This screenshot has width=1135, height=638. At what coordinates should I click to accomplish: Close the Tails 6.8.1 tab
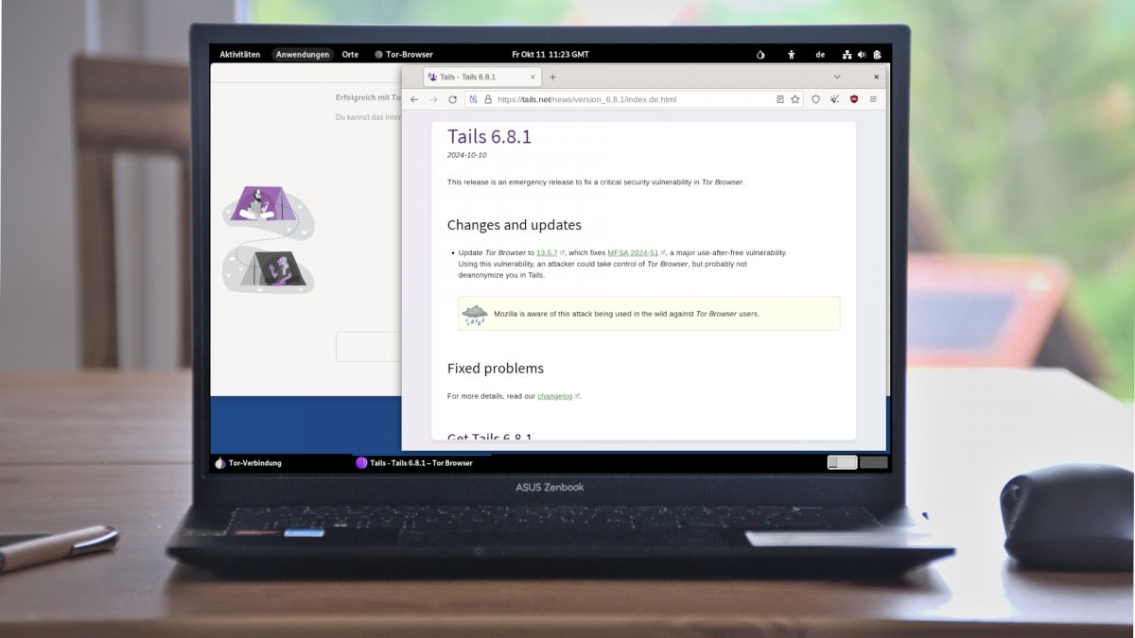[533, 77]
